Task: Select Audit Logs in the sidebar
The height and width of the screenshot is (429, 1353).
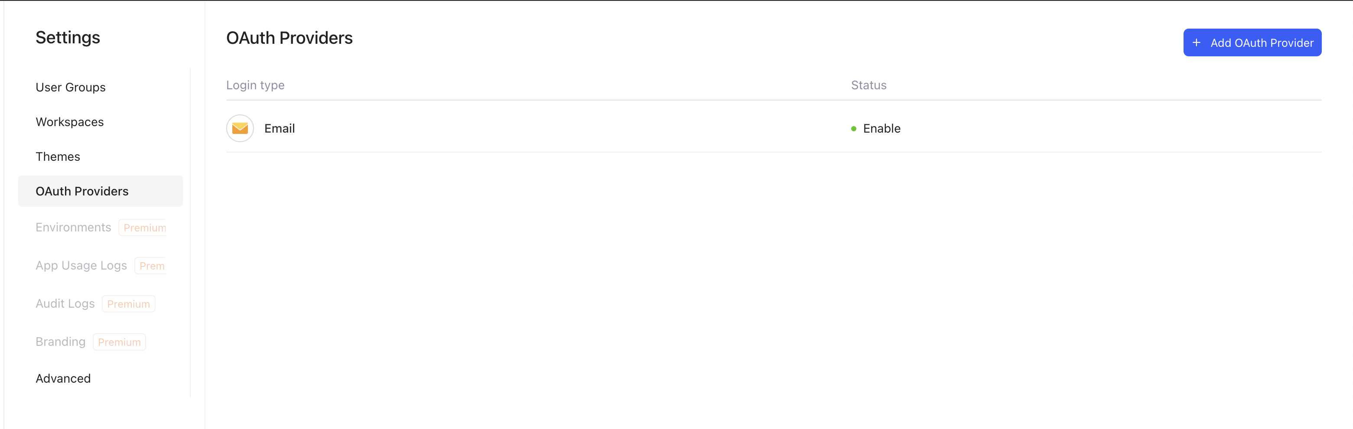Action: pos(65,303)
